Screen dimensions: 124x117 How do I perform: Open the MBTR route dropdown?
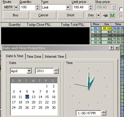point(16,7)
